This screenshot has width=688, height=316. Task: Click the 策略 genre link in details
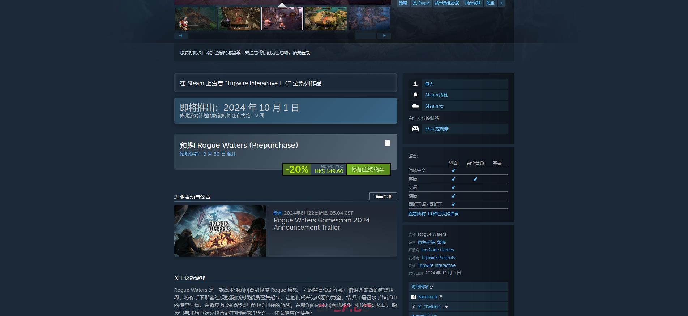[441, 242]
